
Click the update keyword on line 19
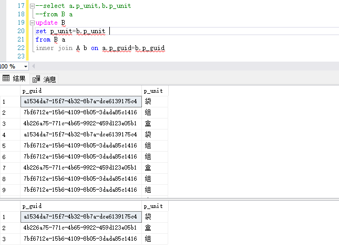46,23
